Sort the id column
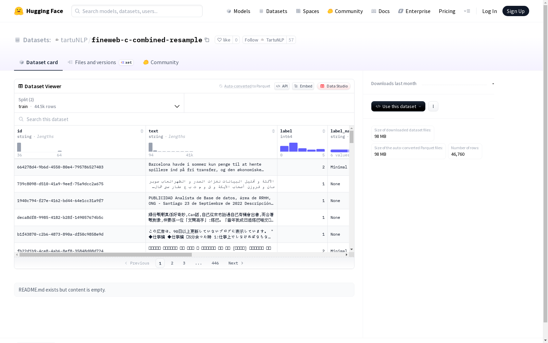The width and height of the screenshot is (548, 343). [x=142, y=131]
